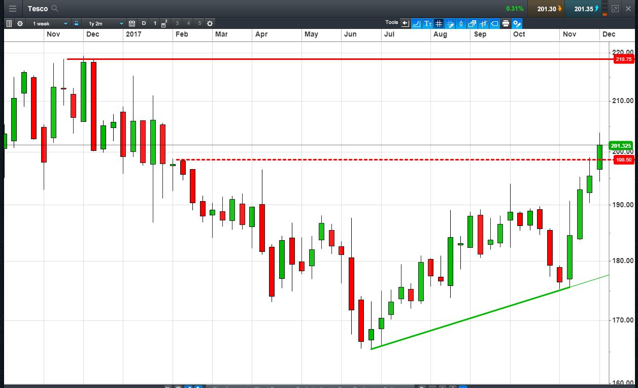638x388 pixels.
Task: Click the 190.00 price axis value
Action: pyautogui.click(x=622, y=205)
